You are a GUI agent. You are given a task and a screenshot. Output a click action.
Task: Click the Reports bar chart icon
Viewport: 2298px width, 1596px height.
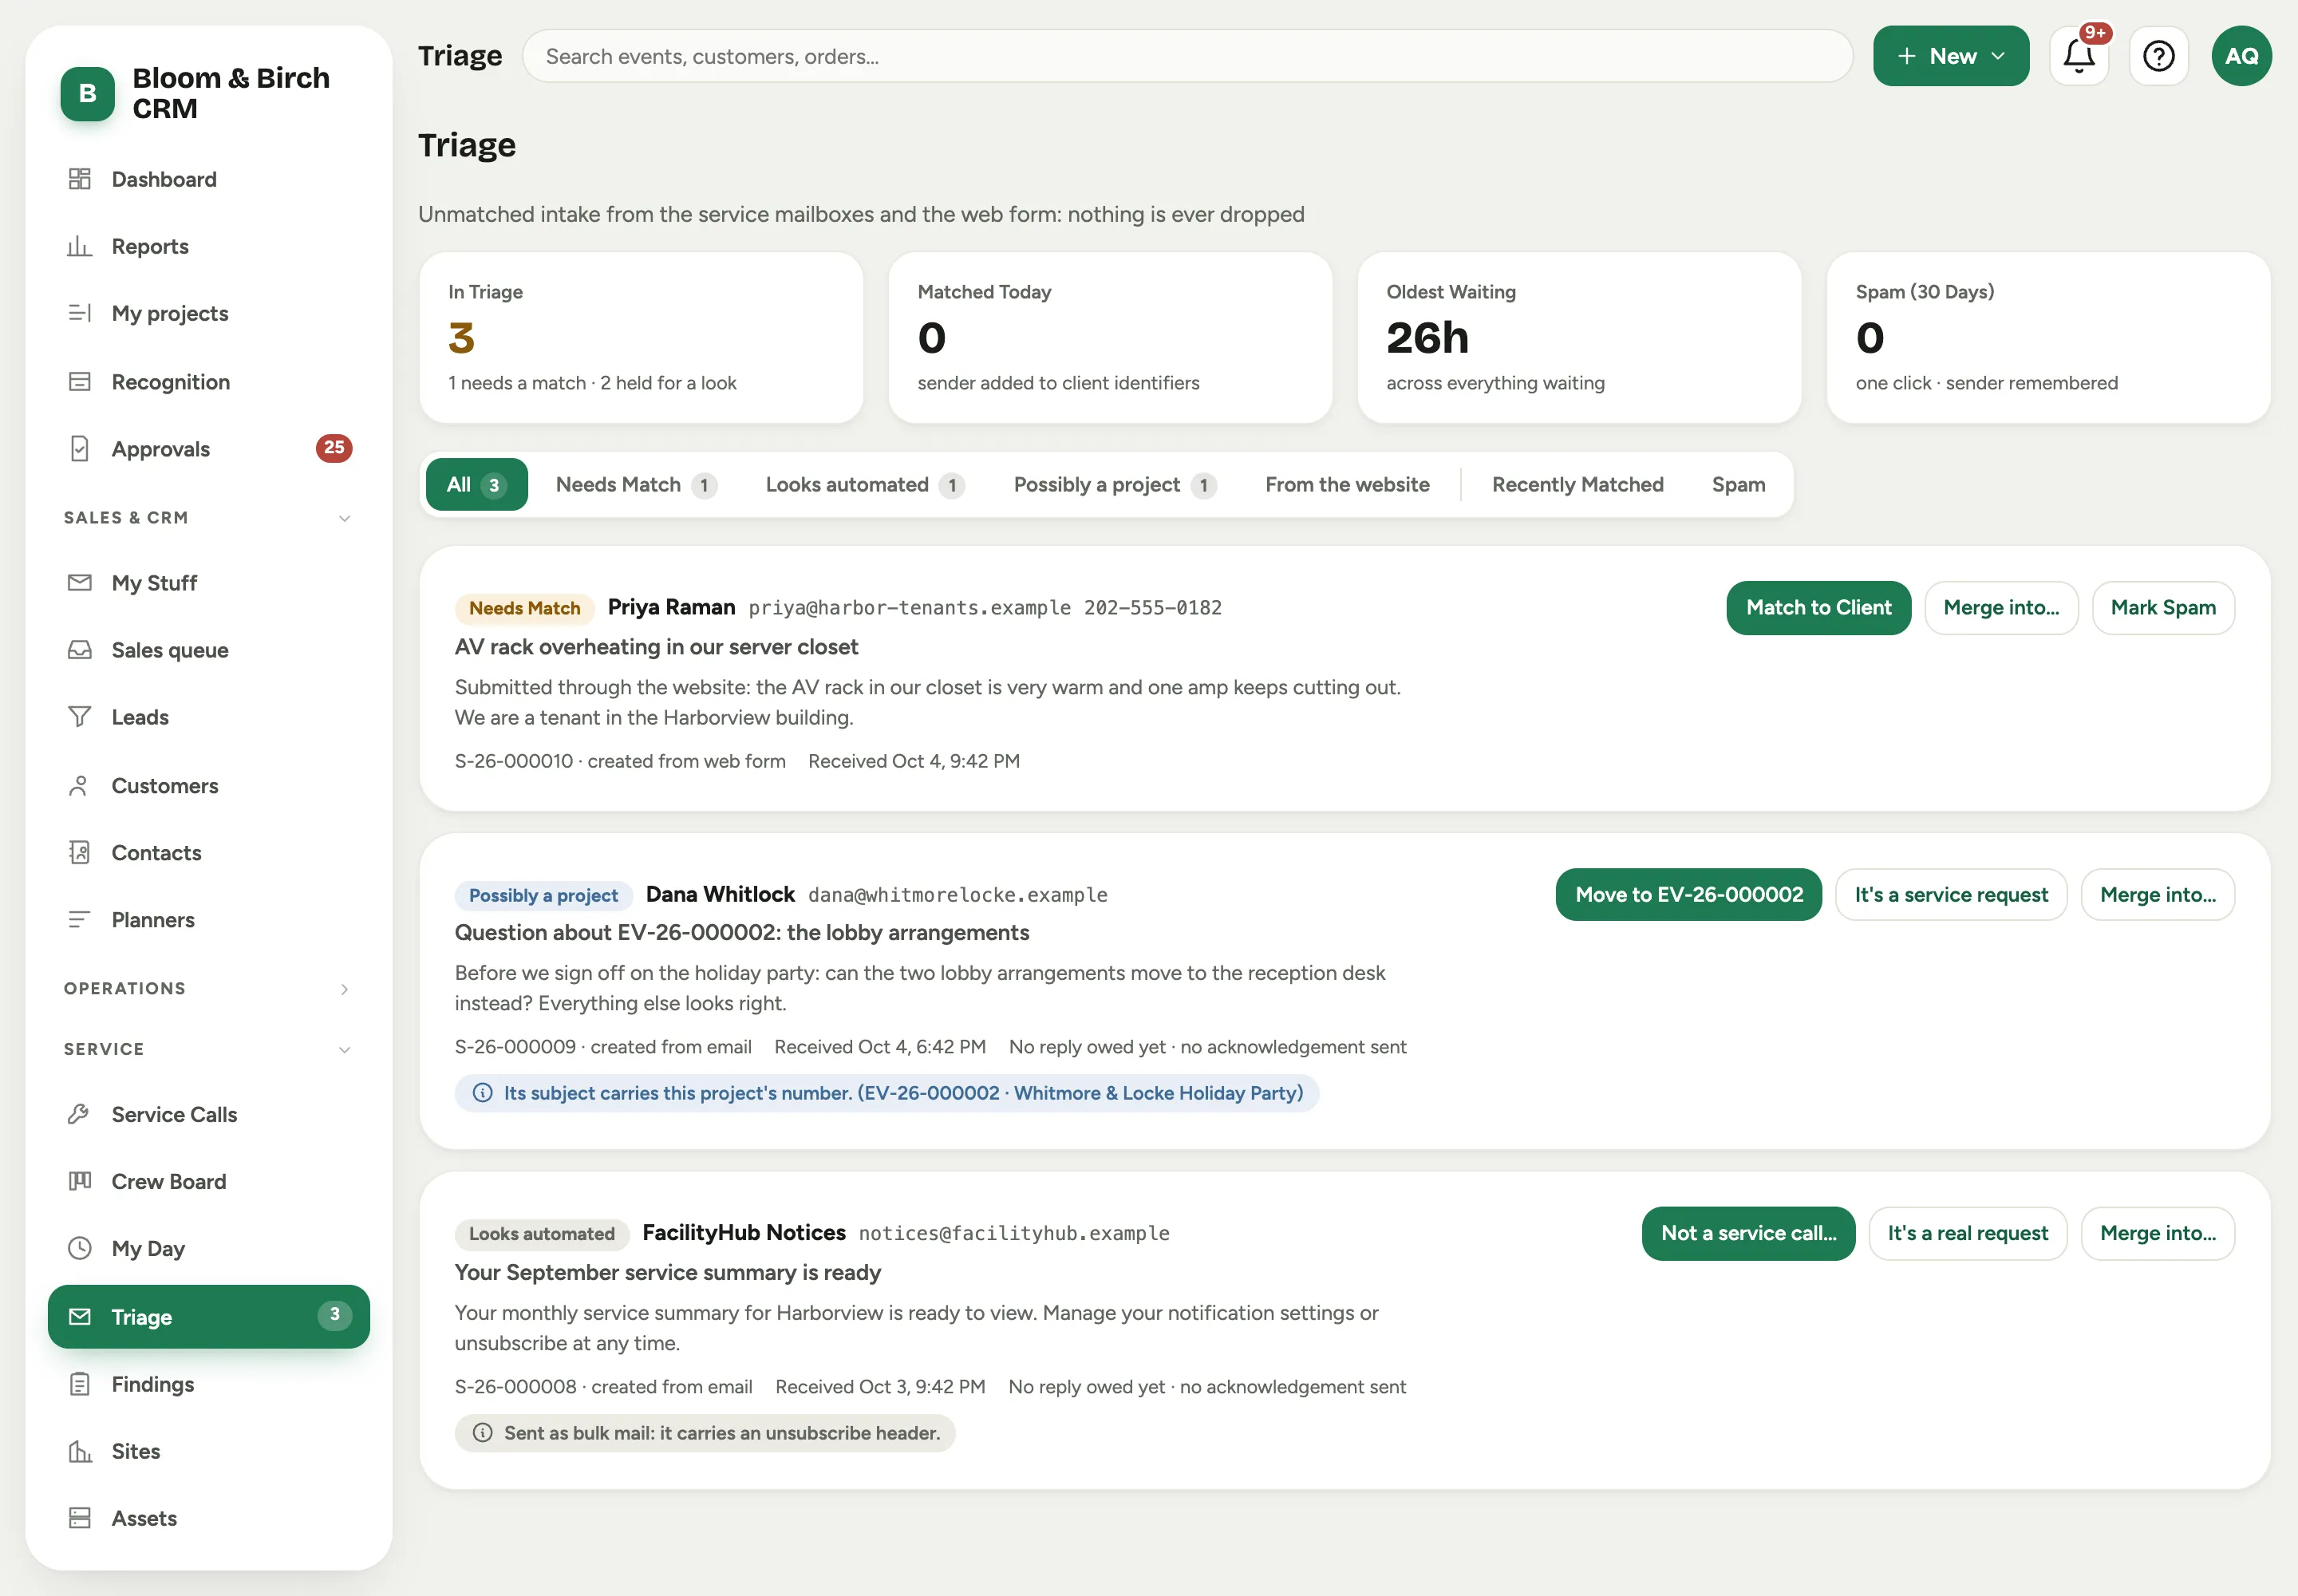coord(79,246)
